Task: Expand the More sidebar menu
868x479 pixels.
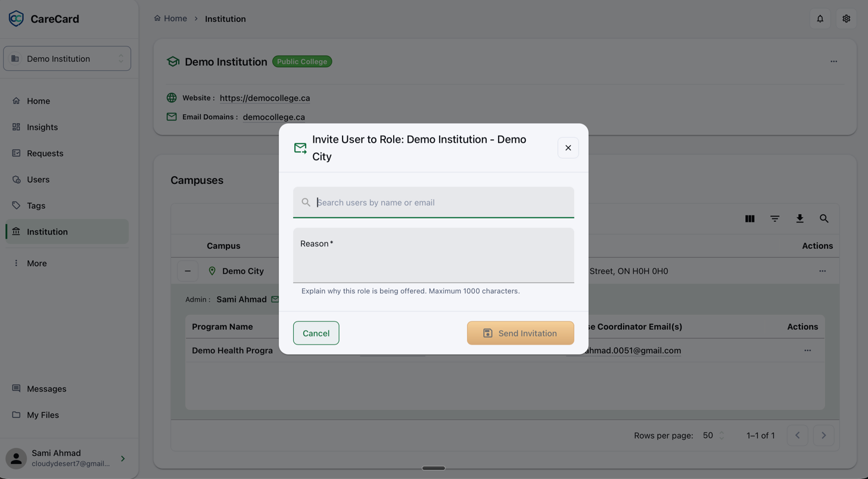Action: pyautogui.click(x=67, y=263)
